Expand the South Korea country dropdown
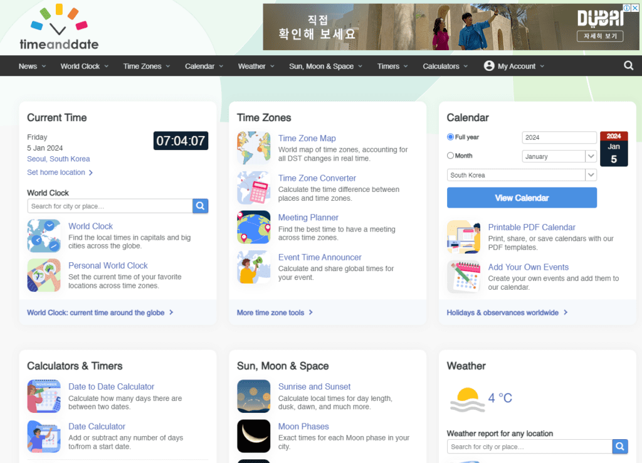This screenshot has width=642, height=463. point(522,175)
